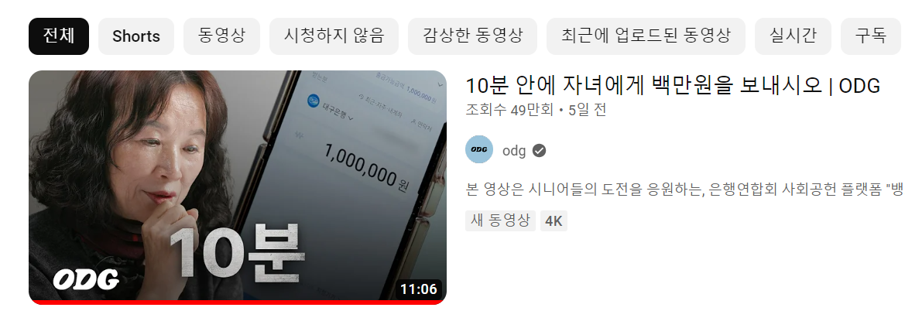This screenshot has height=311, width=905.
Task: Click the 11:06 duration label on thumbnail
Action: point(419,289)
